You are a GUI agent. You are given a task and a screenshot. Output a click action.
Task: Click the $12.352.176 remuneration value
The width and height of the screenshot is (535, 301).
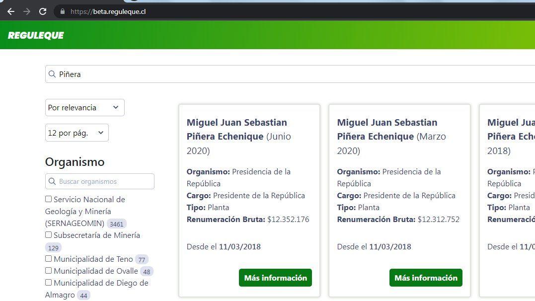point(288,220)
